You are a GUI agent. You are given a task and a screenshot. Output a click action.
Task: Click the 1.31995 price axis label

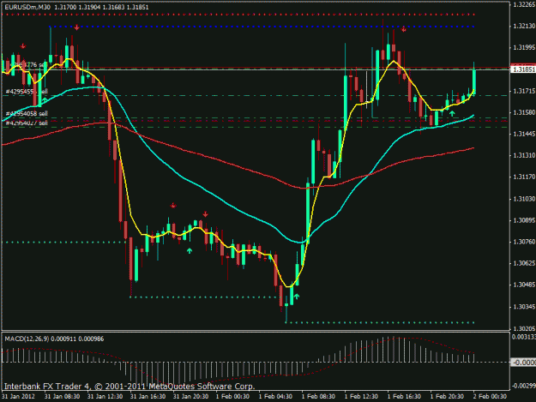tap(524, 47)
